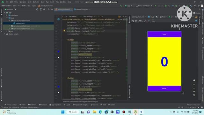Click the warning indicator in the code editor
Image resolution: width=204 pixels, height=115 pixels.
[x=120, y=17]
